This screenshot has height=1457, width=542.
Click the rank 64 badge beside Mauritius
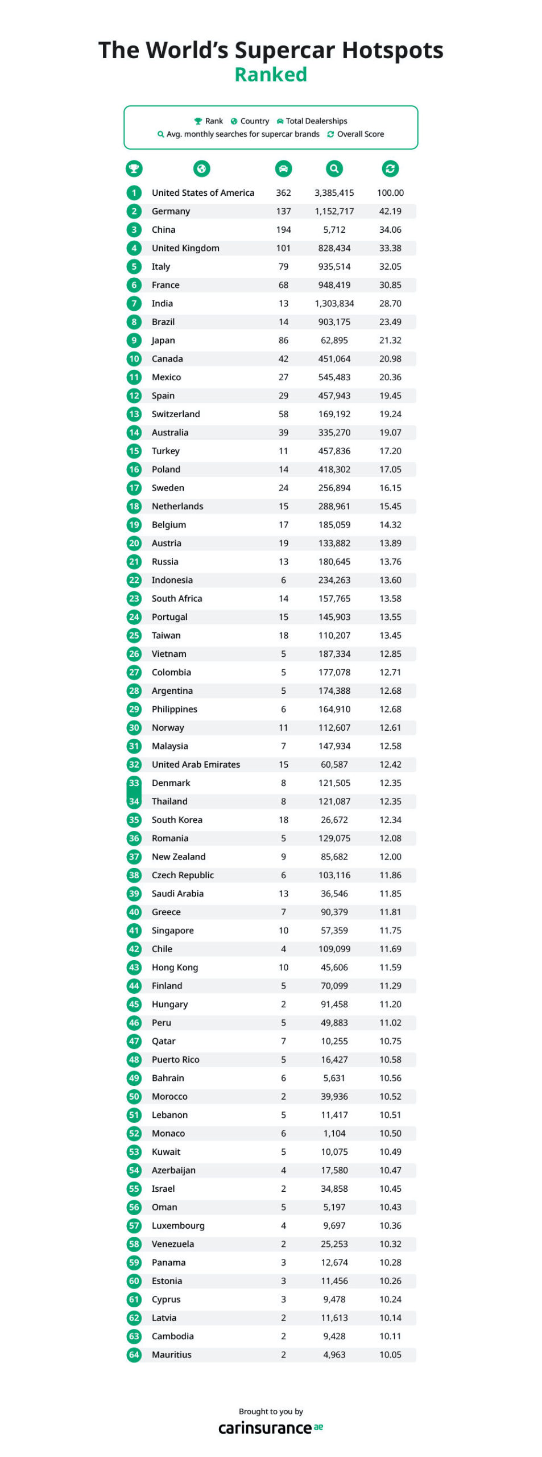134,1355
